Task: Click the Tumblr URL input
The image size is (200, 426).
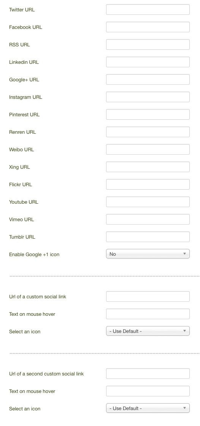Action: (x=148, y=237)
